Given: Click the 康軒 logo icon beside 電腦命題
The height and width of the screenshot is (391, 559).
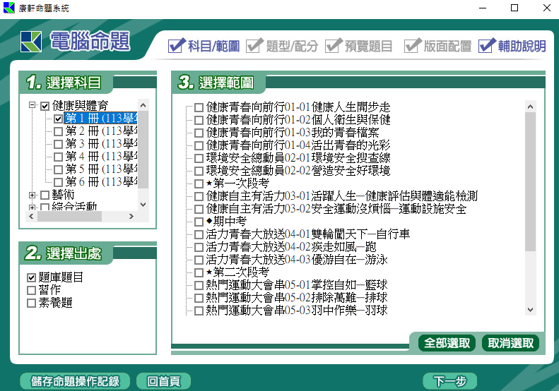Looking at the screenshot, I should point(31,42).
